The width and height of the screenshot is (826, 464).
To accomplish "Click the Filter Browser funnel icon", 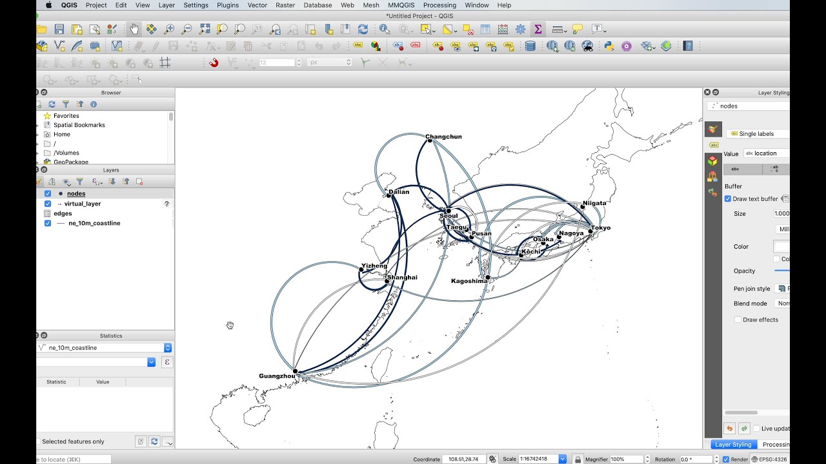I will pyautogui.click(x=66, y=104).
